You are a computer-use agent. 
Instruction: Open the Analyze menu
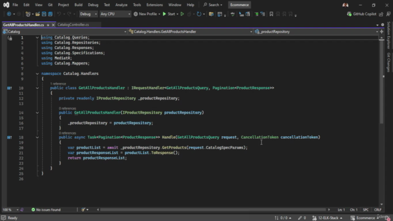tap(122, 5)
